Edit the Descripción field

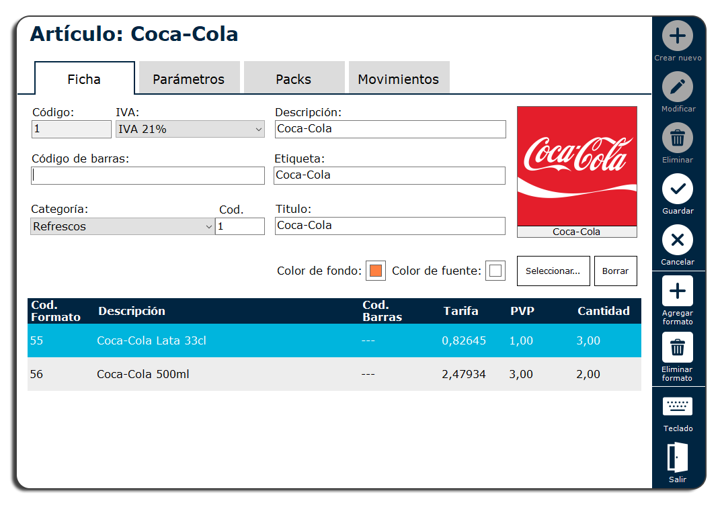coord(391,129)
